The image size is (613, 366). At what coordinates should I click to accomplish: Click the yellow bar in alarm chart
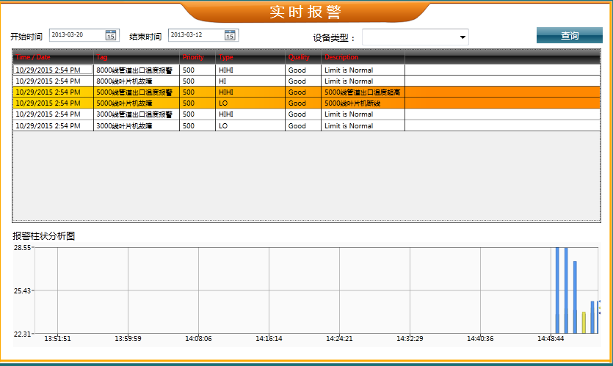pyautogui.click(x=584, y=323)
